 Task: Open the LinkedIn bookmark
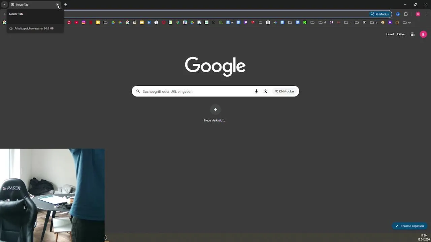tap(149, 23)
